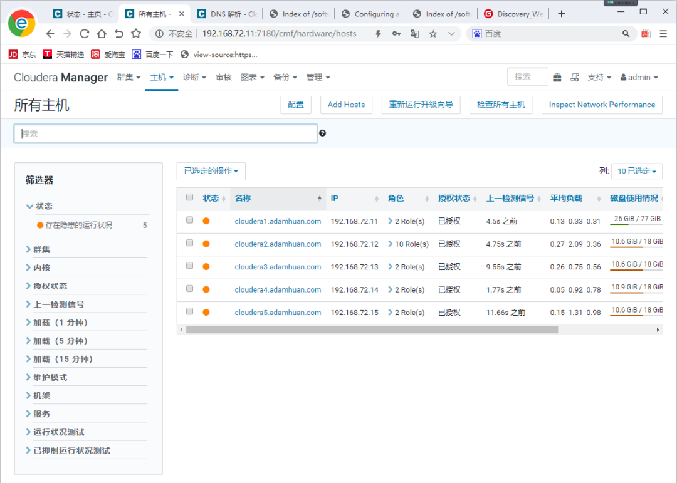
Task: Click cloudera1 orange health status dot
Action: click(206, 221)
